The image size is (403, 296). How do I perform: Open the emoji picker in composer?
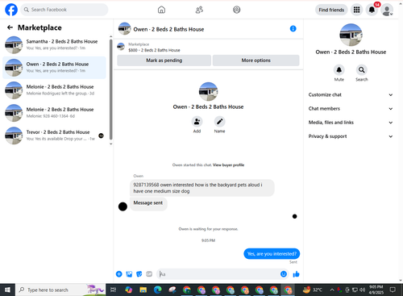[x=284, y=274]
